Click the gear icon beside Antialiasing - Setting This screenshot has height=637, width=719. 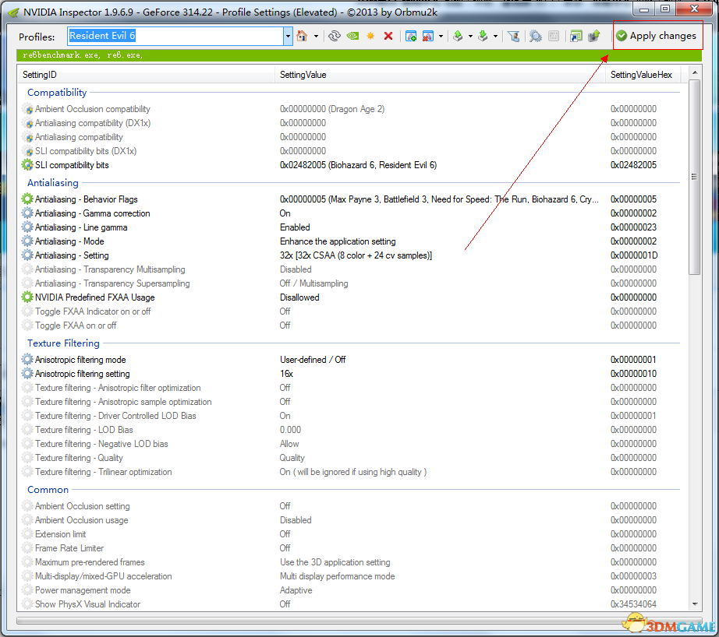coord(27,255)
